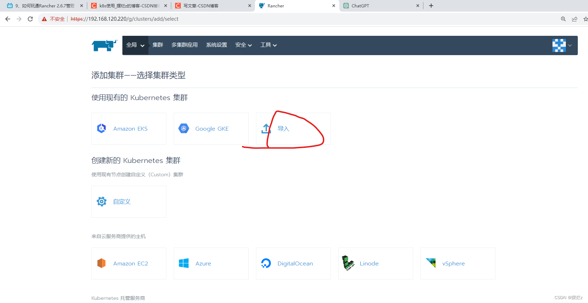588x303 pixels.
Task: Open the user avatar menu
Action: [x=559, y=45]
